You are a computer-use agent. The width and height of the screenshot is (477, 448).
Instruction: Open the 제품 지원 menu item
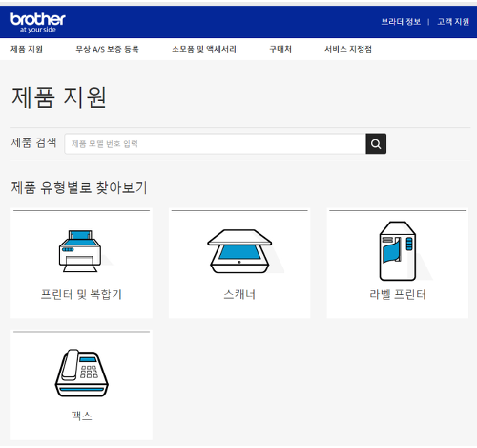[27, 49]
